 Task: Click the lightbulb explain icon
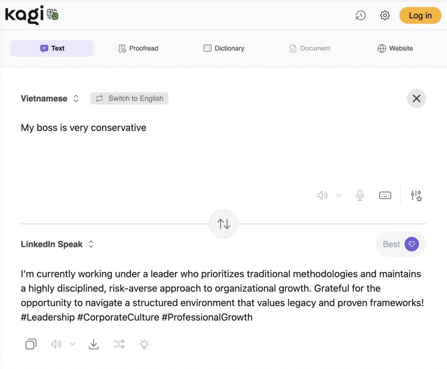[144, 344]
